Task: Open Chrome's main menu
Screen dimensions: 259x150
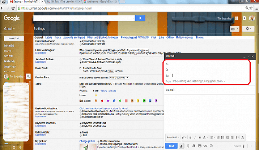Action: (257, 8)
